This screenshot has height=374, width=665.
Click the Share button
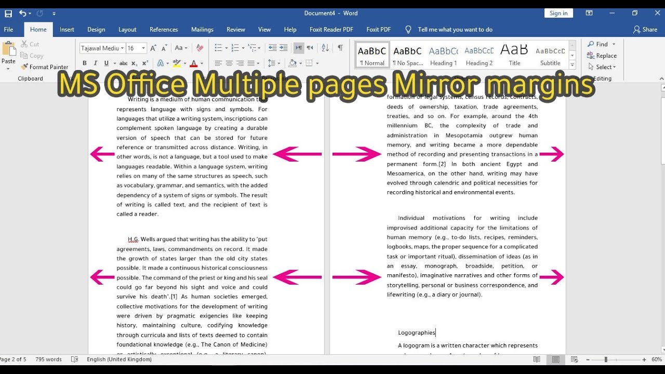pos(645,30)
